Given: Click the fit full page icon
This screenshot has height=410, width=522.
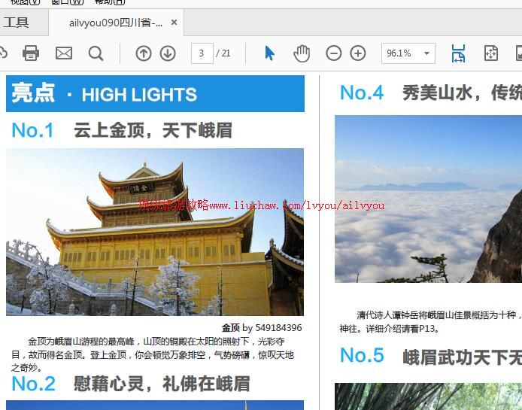Looking at the screenshot, I should pos(490,53).
